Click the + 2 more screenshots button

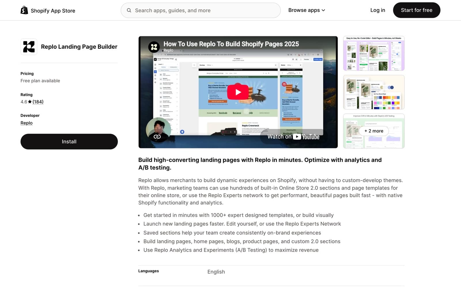374,131
